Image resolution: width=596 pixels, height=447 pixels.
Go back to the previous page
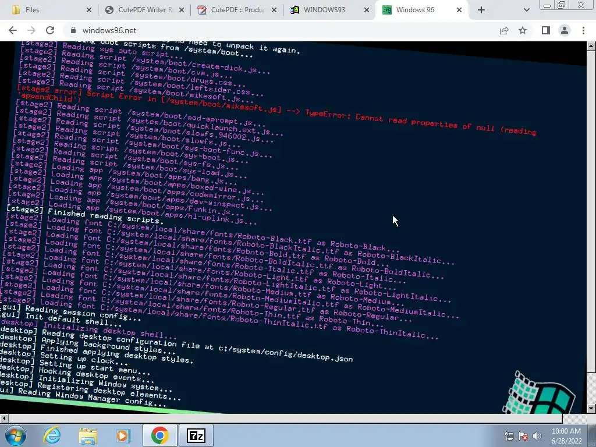(x=13, y=30)
